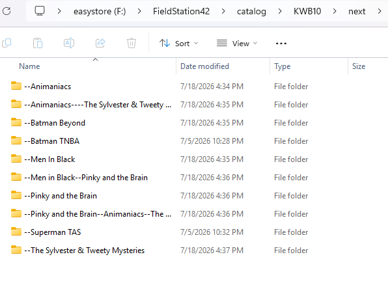Refresh the folder with the reload icon
The width and height of the screenshot is (388, 285).
(x=7, y=11)
